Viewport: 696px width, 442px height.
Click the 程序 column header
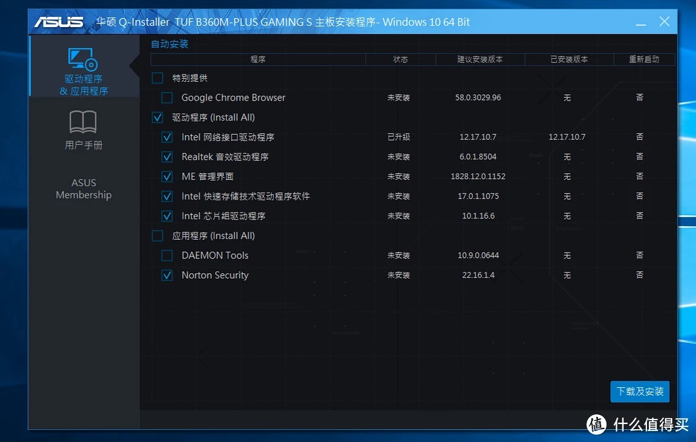point(258,59)
